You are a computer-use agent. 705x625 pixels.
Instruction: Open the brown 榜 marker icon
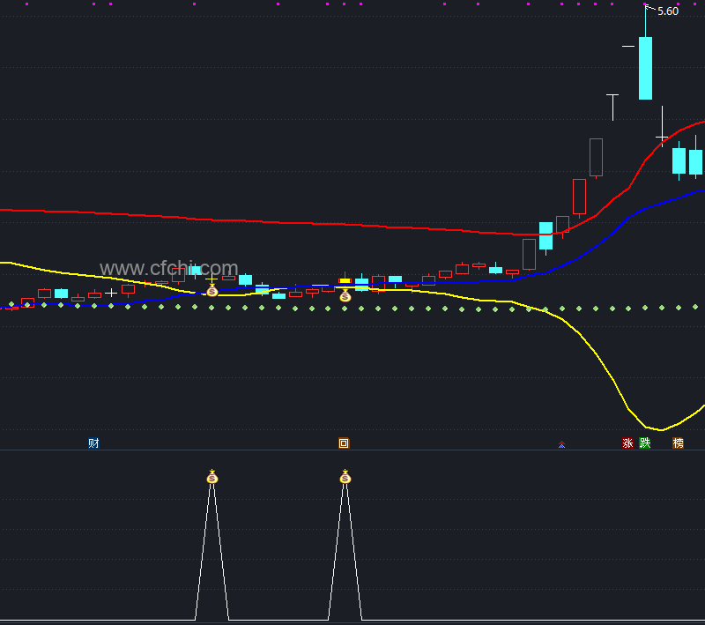(678, 443)
